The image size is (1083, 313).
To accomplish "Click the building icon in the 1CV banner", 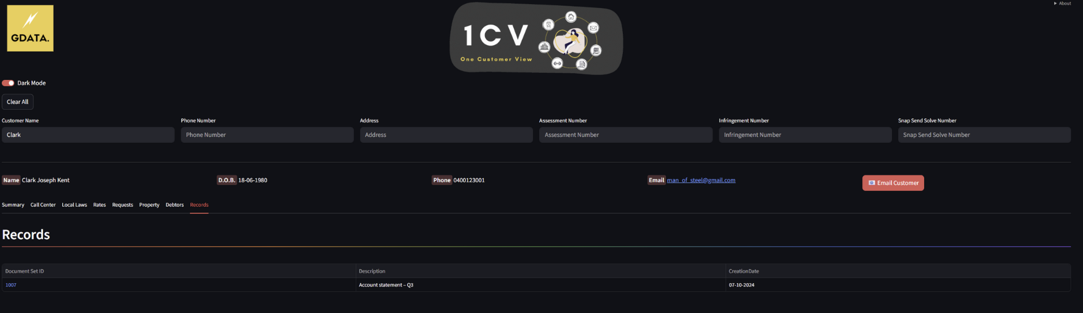I will pos(544,47).
